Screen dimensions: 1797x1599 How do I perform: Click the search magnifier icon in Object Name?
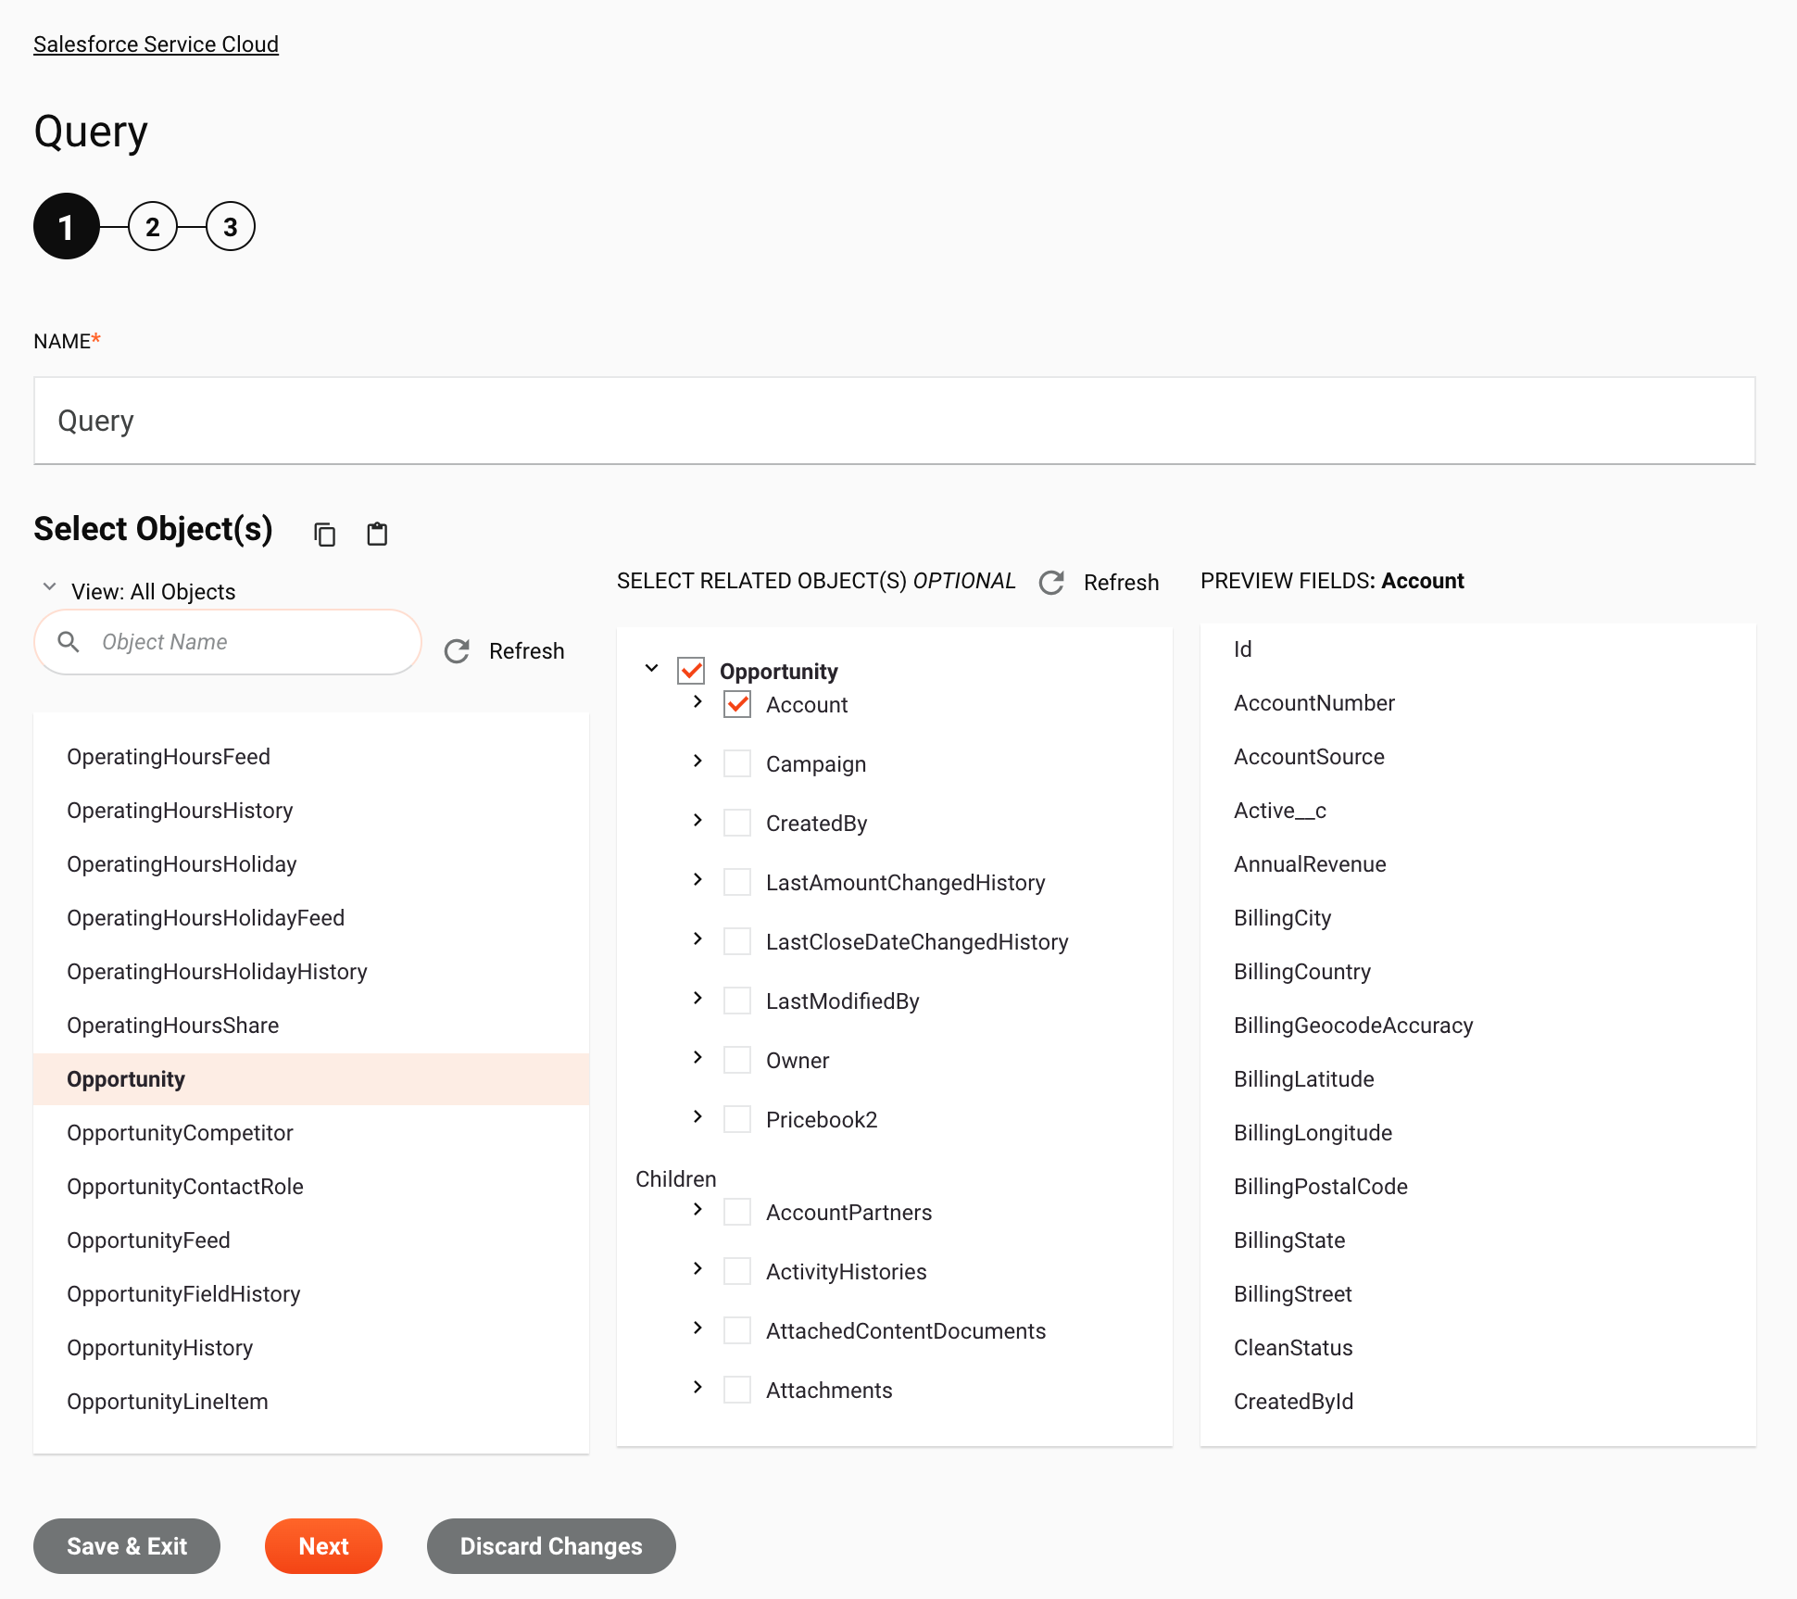click(69, 641)
